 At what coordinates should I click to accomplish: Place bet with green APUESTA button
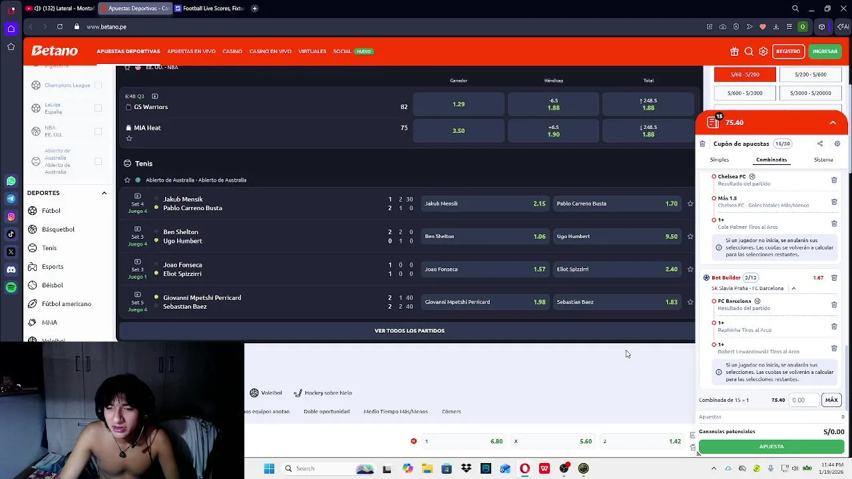[x=771, y=446]
